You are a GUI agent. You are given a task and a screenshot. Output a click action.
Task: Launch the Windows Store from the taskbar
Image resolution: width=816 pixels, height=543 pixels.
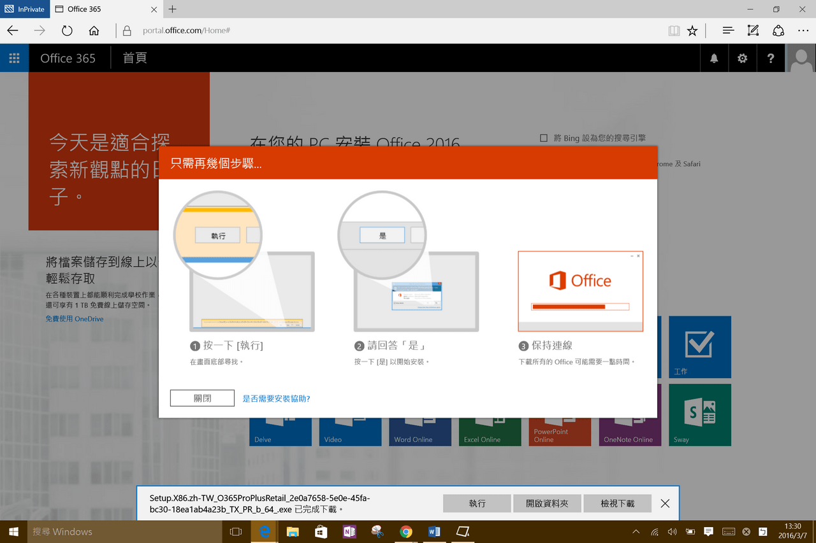[321, 532]
